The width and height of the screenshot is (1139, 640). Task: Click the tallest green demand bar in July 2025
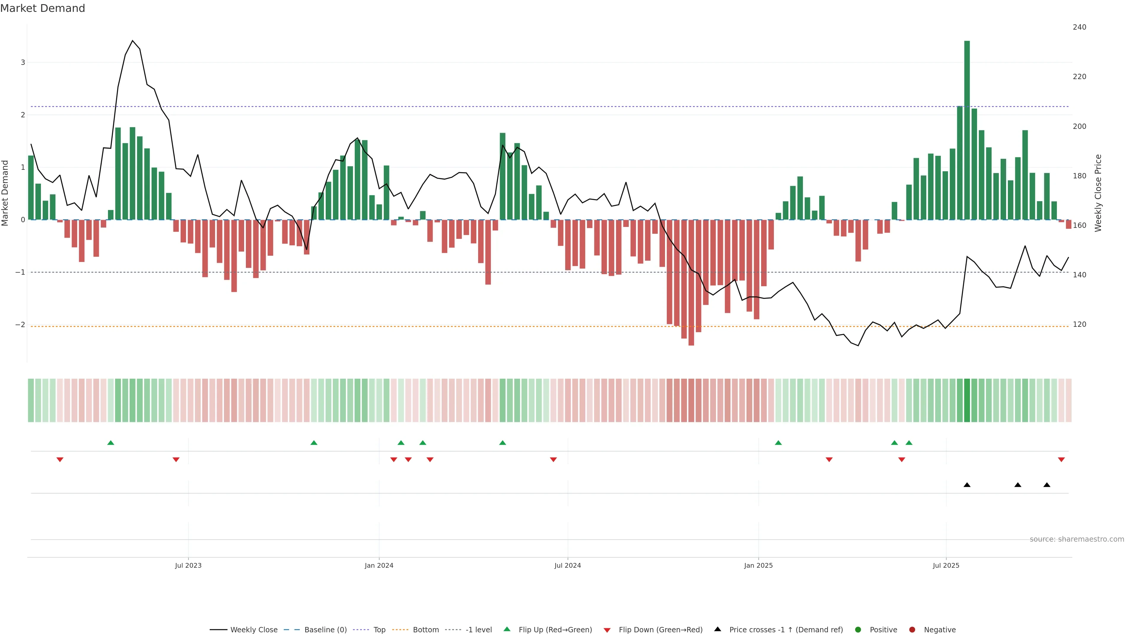[967, 130]
